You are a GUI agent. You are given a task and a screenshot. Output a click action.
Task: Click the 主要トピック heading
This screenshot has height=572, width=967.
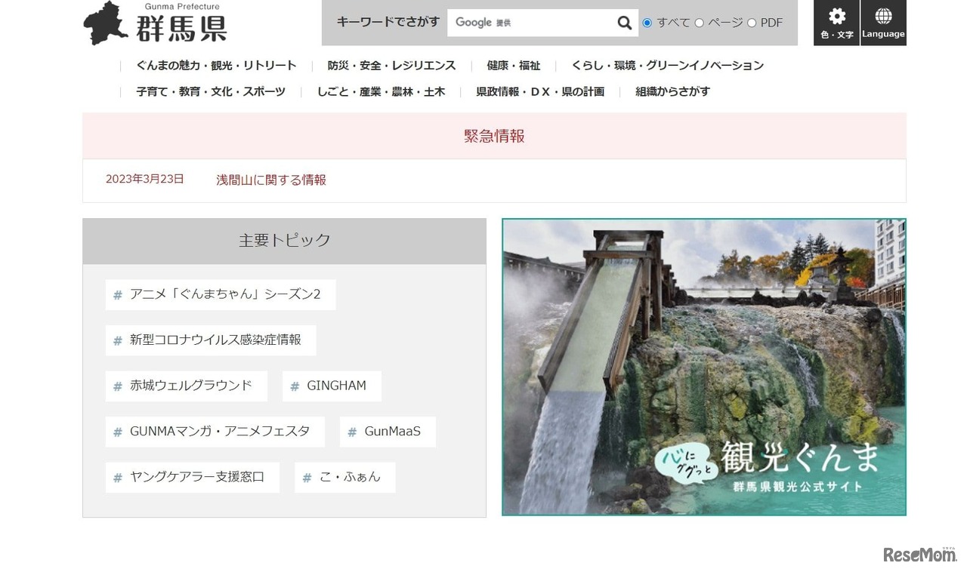285,240
